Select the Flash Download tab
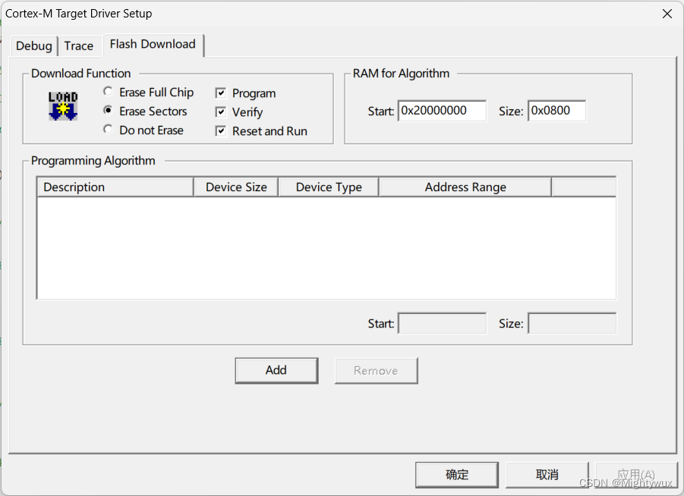The width and height of the screenshot is (684, 496). [x=153, y=45]
